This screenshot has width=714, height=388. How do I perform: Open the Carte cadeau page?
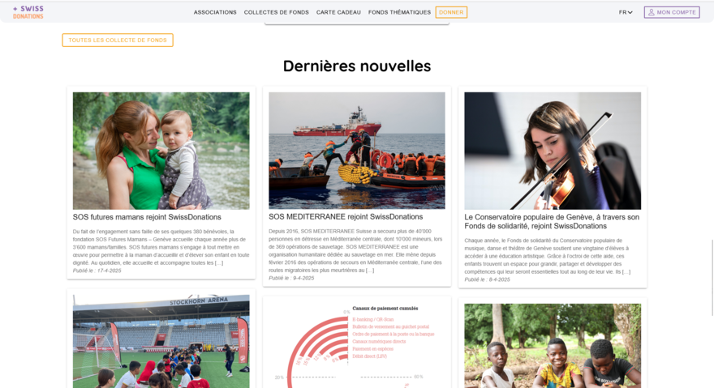pyautogui.click(x=338, y=12)
